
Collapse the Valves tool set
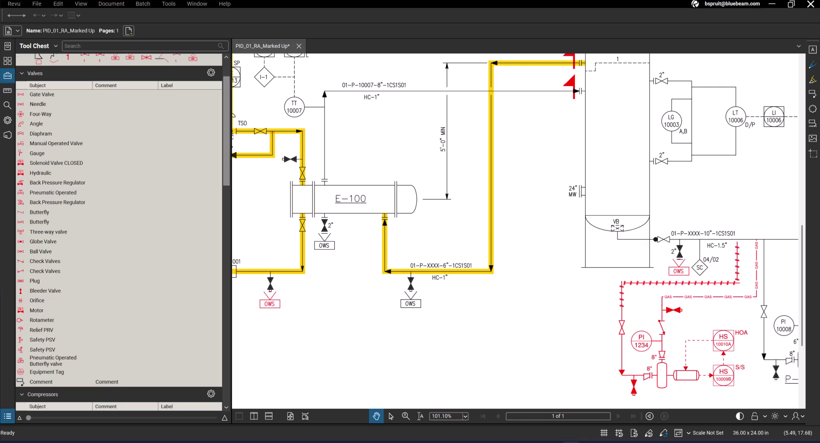coord(22,73)
